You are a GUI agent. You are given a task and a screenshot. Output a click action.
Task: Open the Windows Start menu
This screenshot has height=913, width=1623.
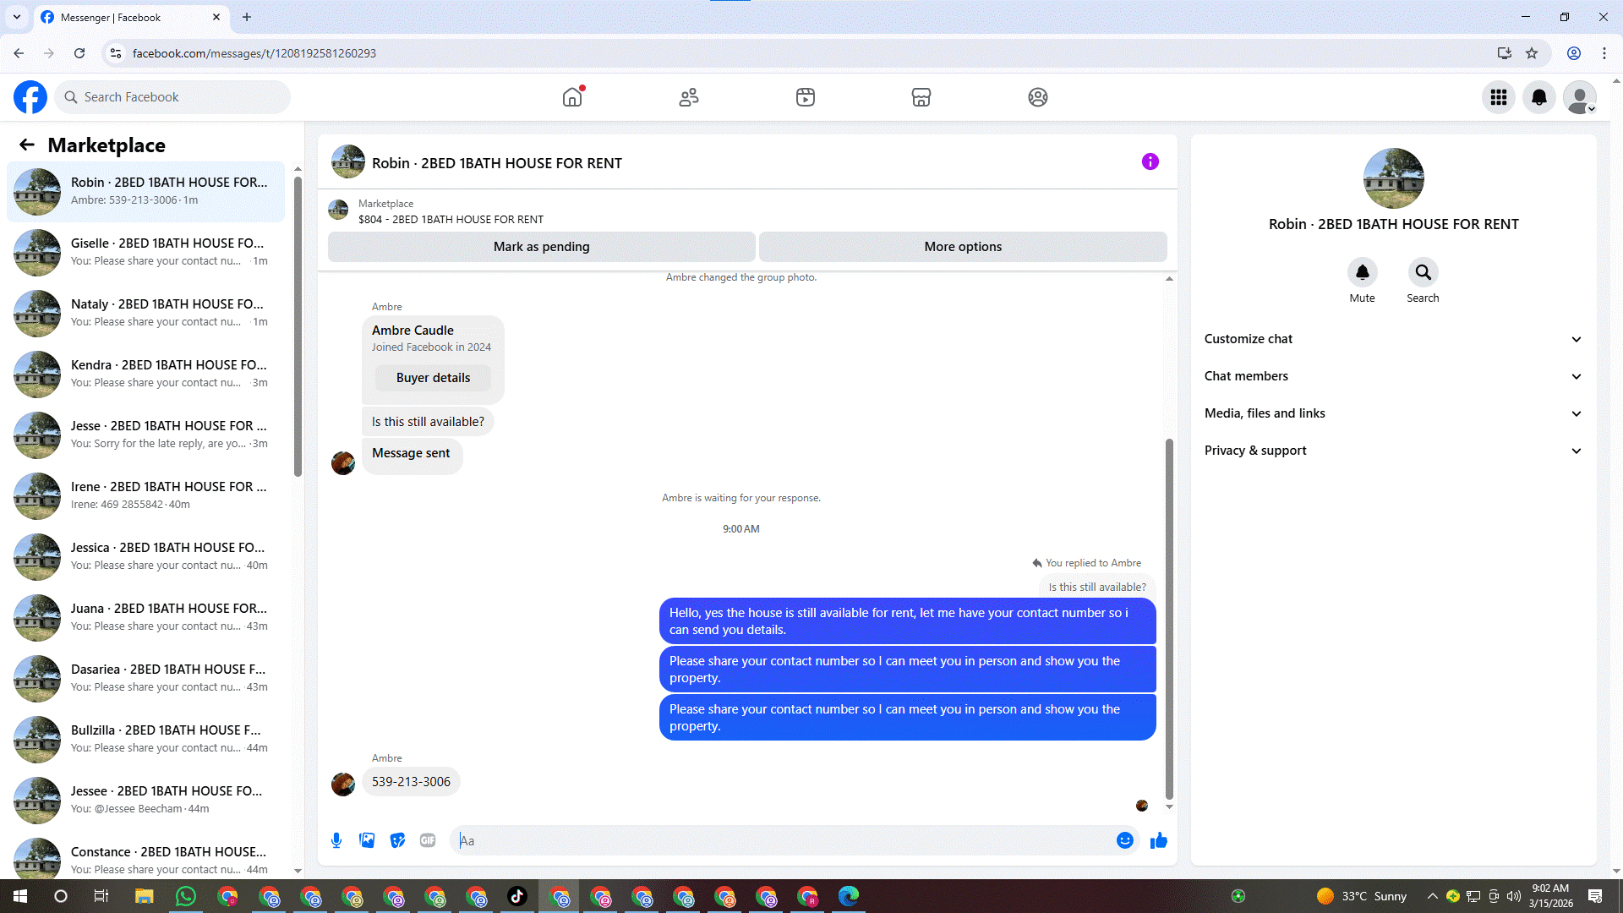[x=20, y=896]
